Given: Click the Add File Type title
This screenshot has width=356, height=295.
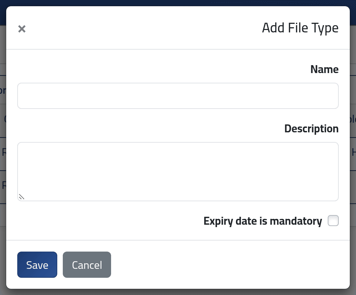Looking at the screenshot, I should coord(300,28).
